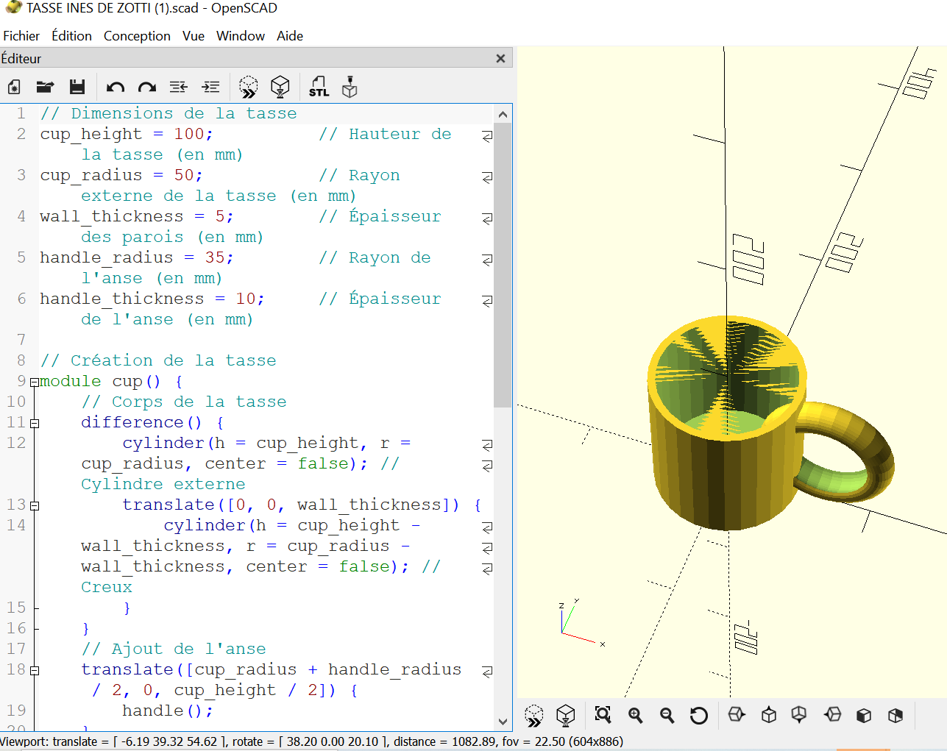
Task: Place the cursor on 'cup_height = 100;'
Action: pos(126,134)
